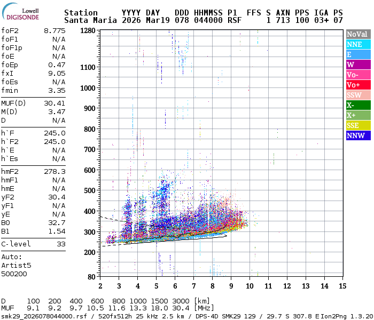The width and height of the screenshot is (374, 320).
Task: Click the 2026 year in header
Action: [131, 20]
